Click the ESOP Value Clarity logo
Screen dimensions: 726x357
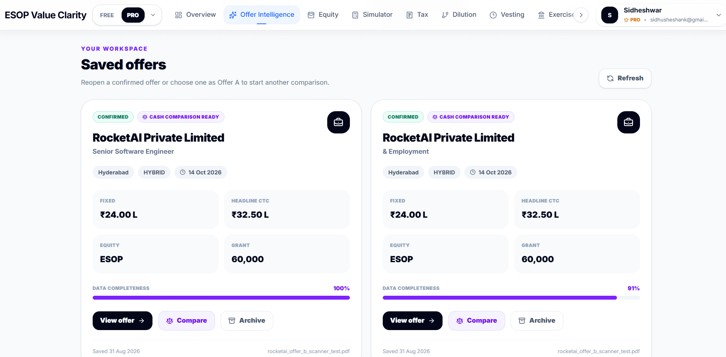[45, 15]
